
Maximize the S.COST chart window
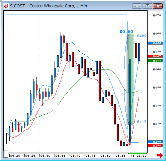[x=147, y=6]
